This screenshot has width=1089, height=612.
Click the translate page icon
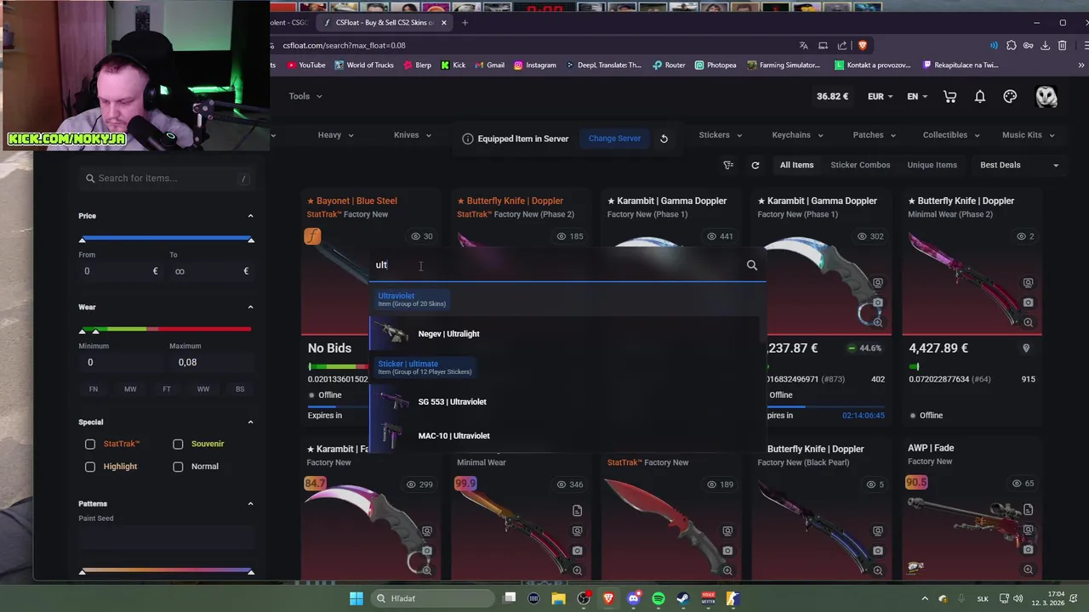pos(803,45)
